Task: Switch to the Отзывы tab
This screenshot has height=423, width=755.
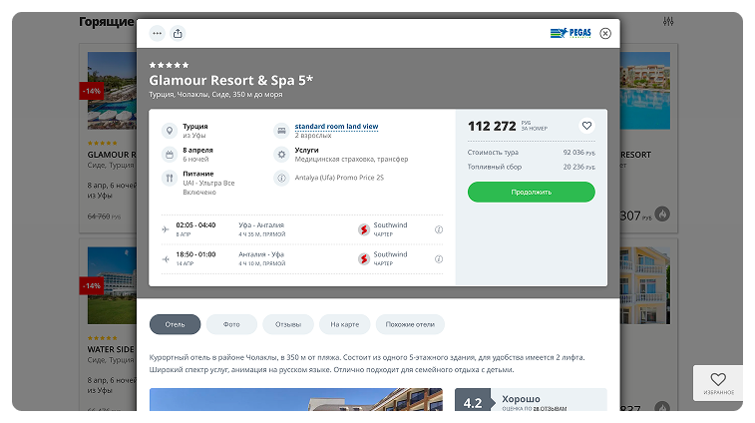Action: click(288, 324)
